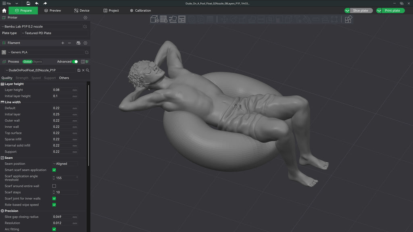Save the process preset with the disk icon

[x=79, y=70]
